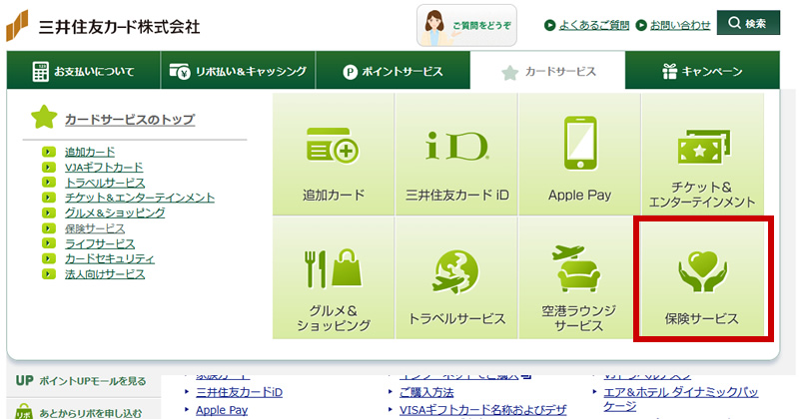Open the 法人向けサービス sidebar link

[x=105, y=274]
